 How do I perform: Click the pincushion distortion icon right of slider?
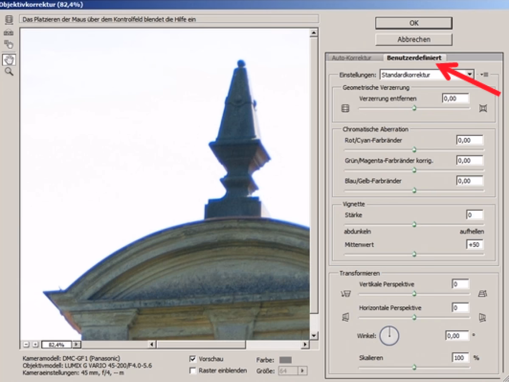[483, 109]
